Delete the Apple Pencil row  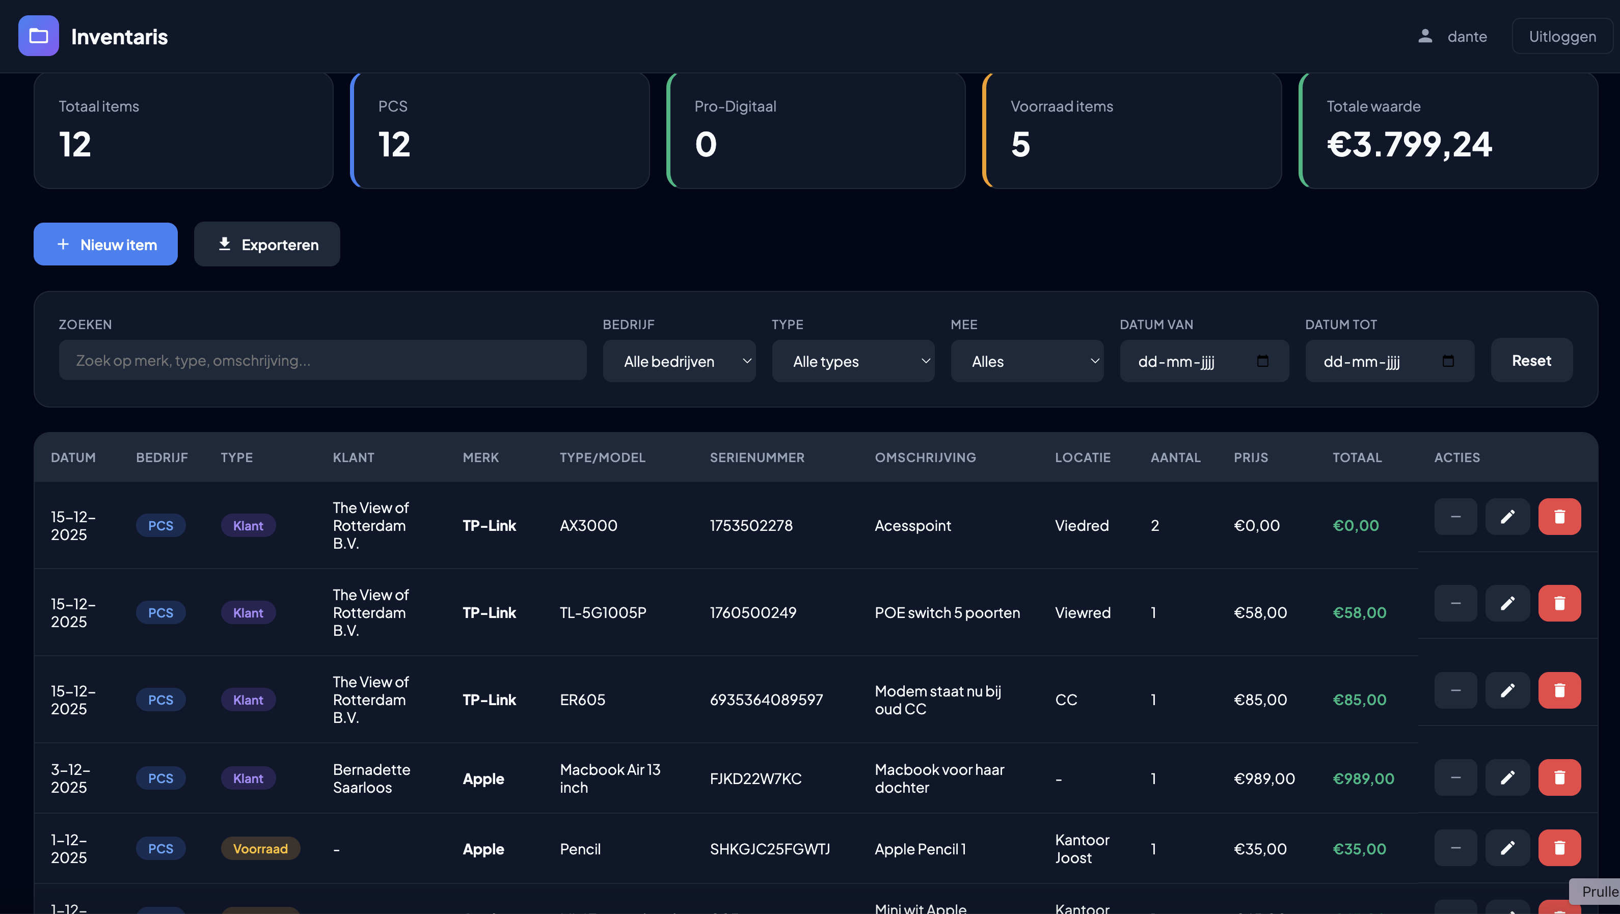point(1559,848)
